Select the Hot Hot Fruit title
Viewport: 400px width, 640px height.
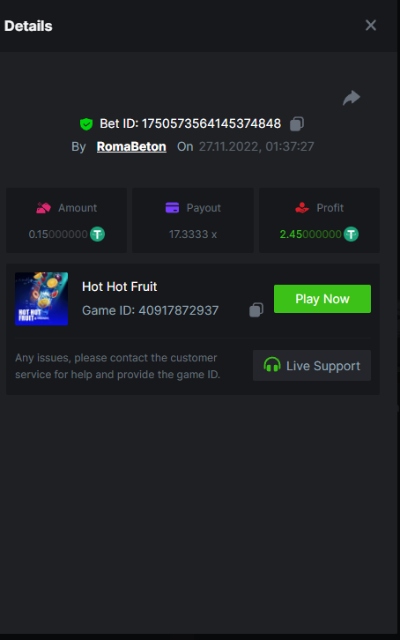coord(120,287)
